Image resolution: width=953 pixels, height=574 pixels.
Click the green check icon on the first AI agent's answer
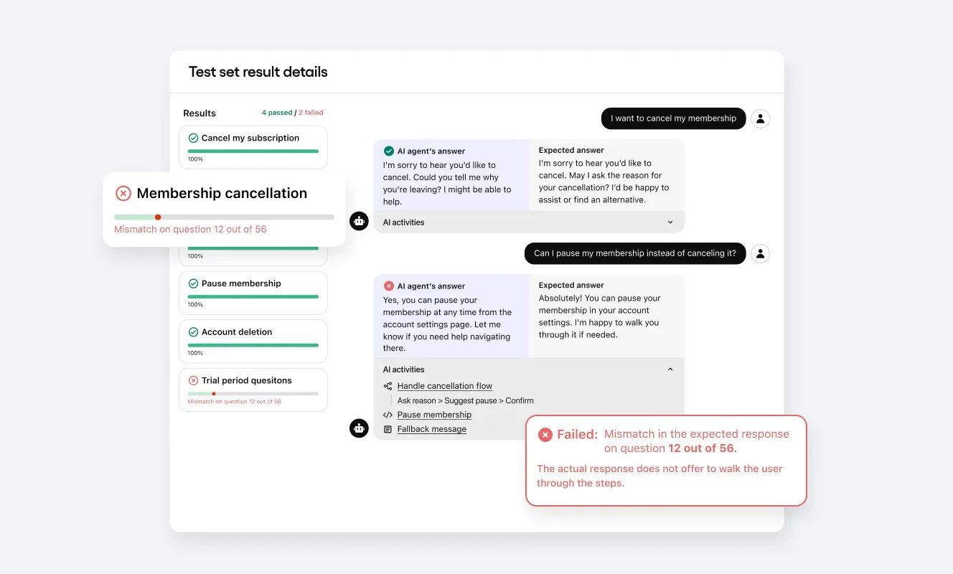click(389, 151)
